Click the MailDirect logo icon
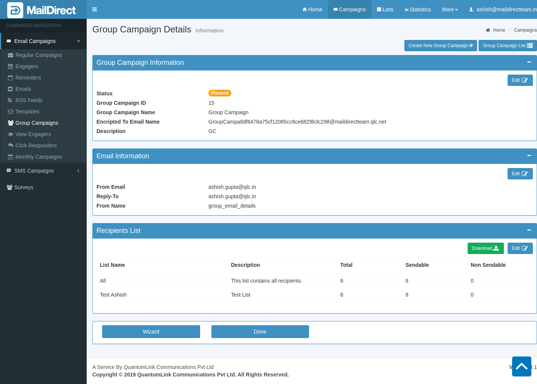This screenshot has width=537, height=384. coord(15,10)
